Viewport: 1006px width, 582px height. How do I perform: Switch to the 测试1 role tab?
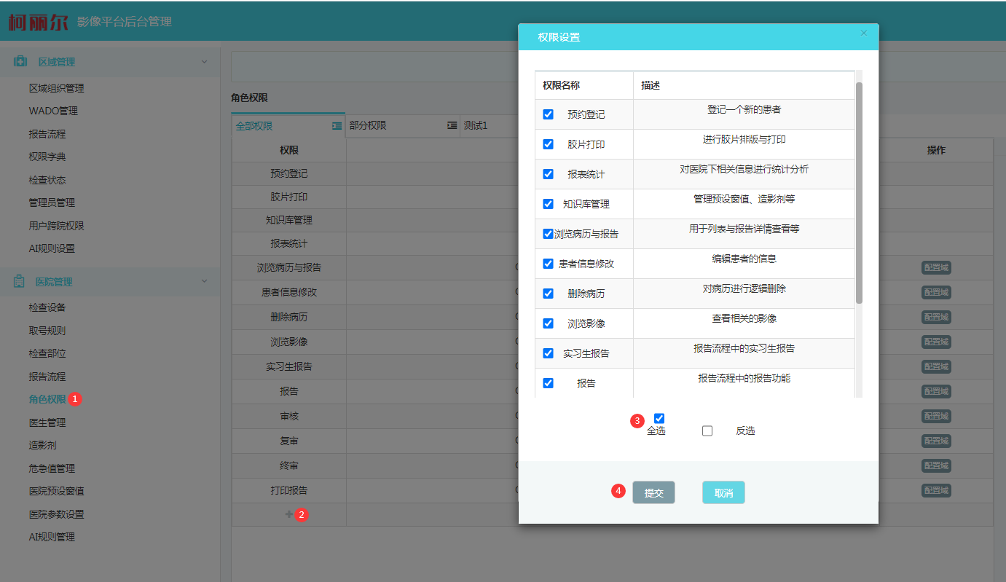[476, 125]
